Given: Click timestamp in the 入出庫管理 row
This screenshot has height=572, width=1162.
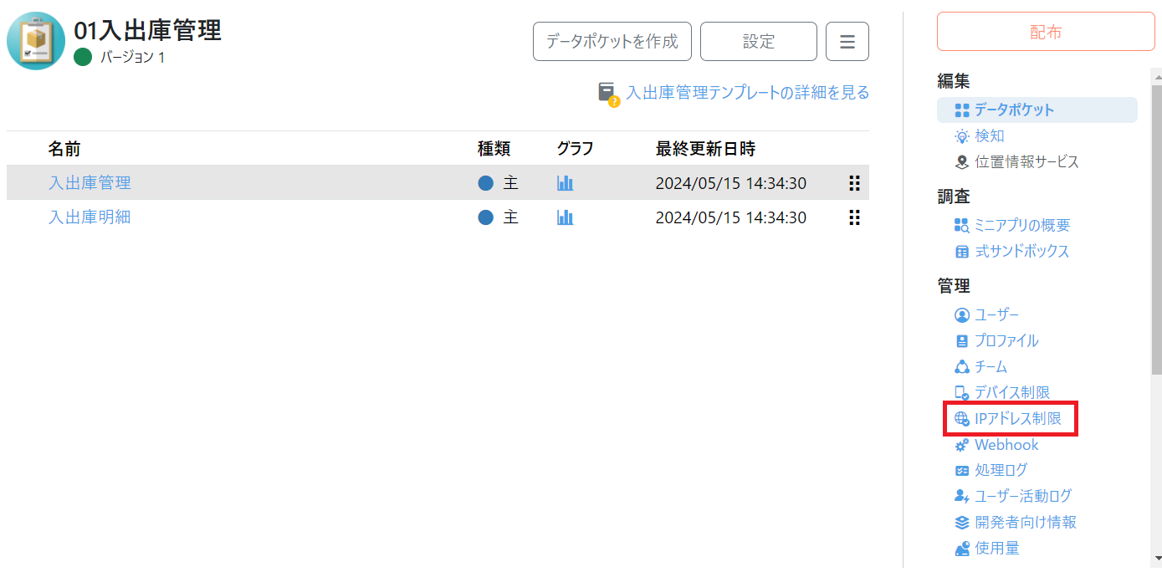Looking at the screenshot, I should click(x=731, y=183).
